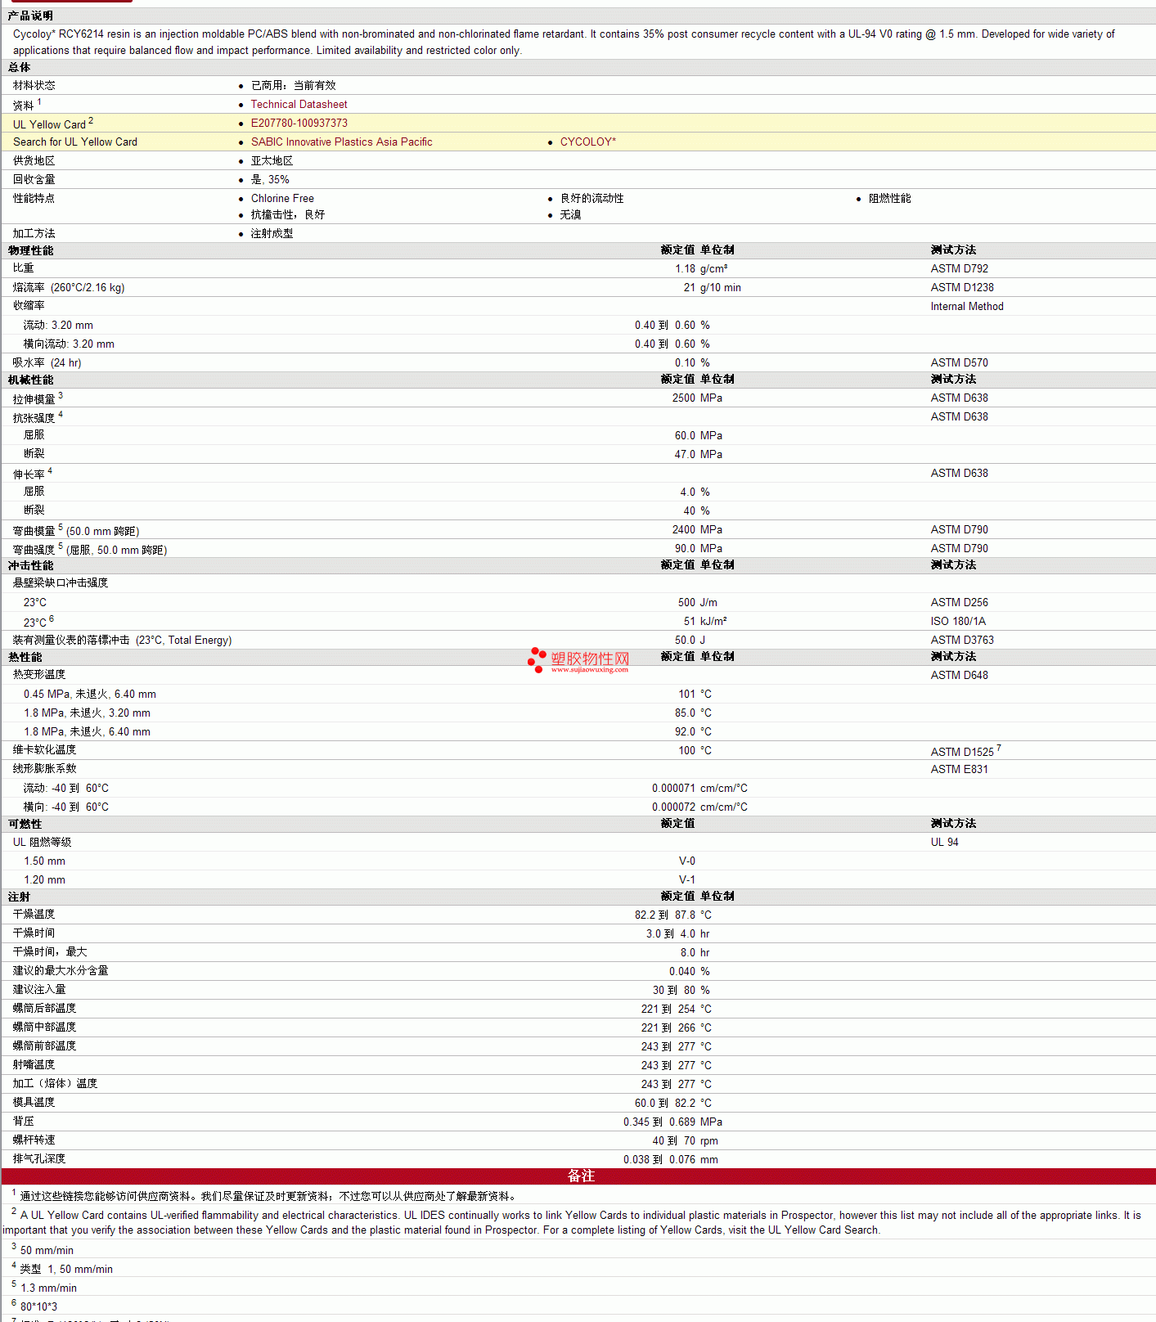Viewport: 1156px width, 1322px height.
Task: Click drying temperature value 82.2 到 87.8 °C
Action: coord(673,915)
